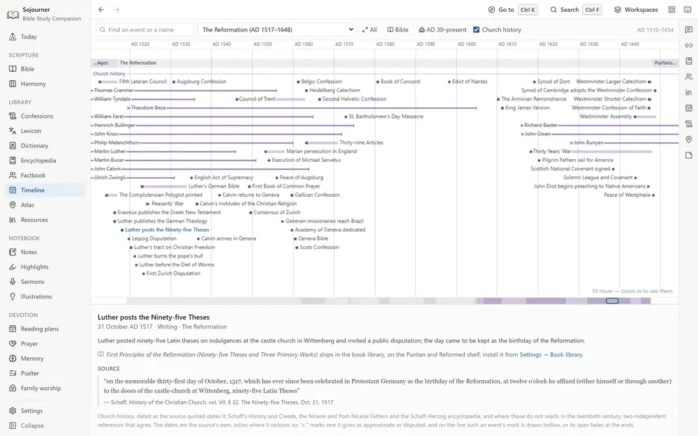Select the Synod of Dort event

(x=551, y=82)
